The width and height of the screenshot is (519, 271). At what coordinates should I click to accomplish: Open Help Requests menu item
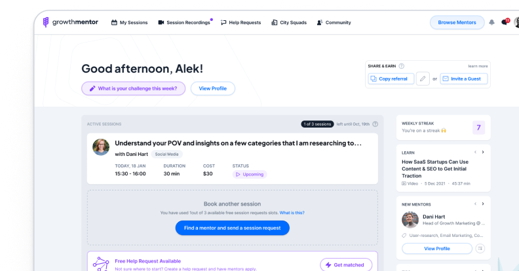(x=240, y=22)
